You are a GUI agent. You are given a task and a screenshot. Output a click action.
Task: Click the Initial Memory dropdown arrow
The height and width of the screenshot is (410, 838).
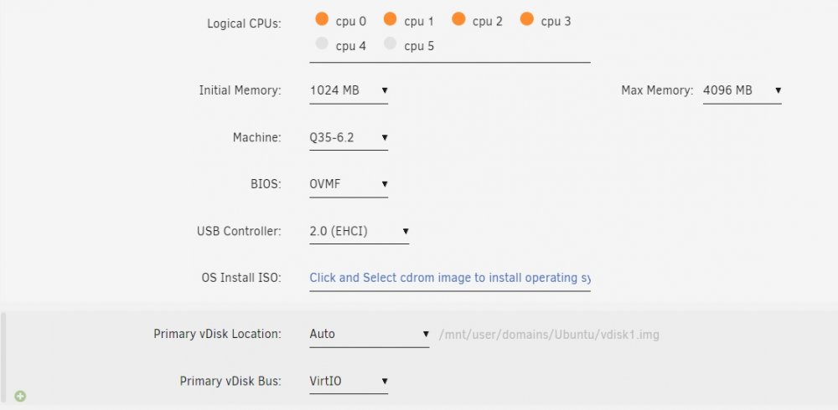tap(385, 90)
